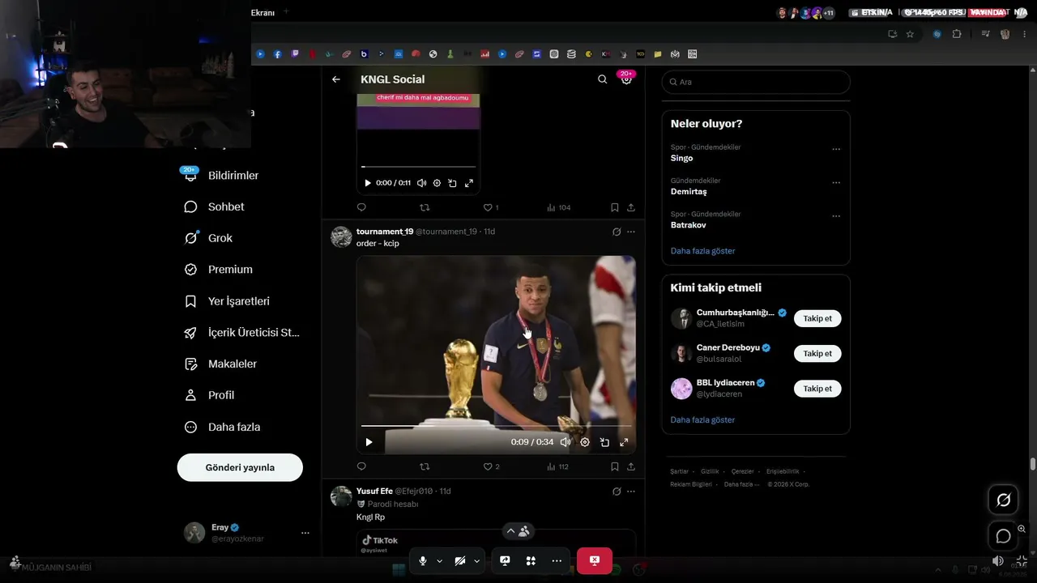Like the post with 1 like
Viewport: 1037px width, 583px height.
pos(491,207)
